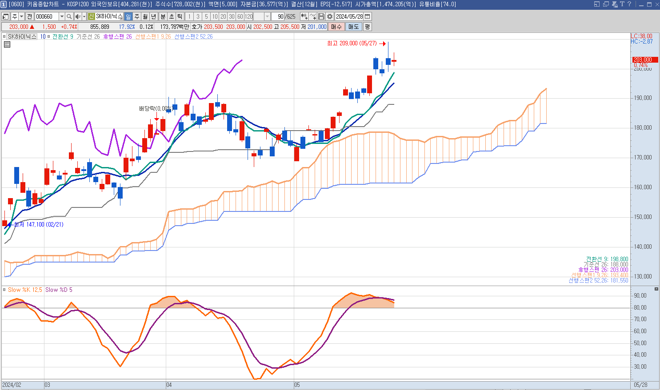
Task: Select the Slow %K 12,5 label
Action: click(x=25, y=290)
